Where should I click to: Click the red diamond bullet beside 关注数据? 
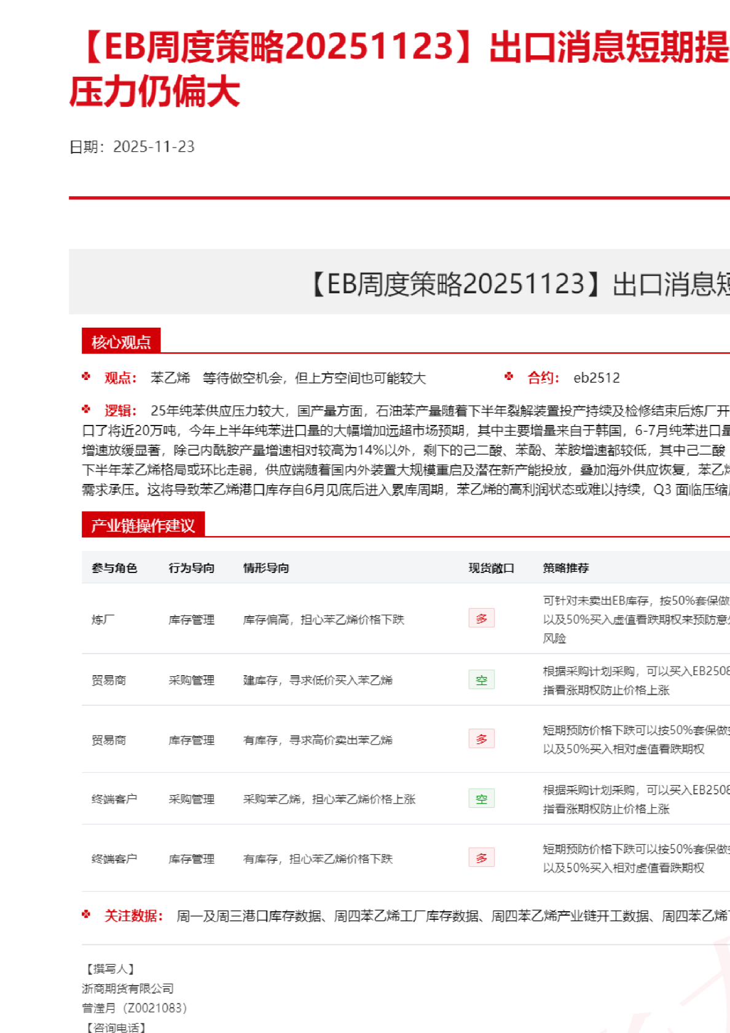coord(86,914)
